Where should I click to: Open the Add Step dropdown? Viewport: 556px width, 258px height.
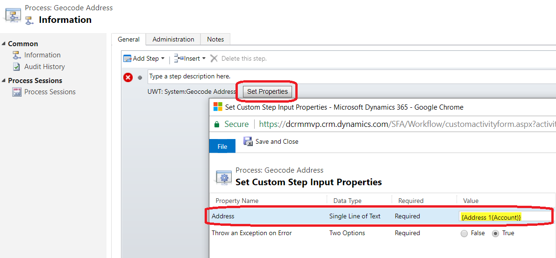144,58
